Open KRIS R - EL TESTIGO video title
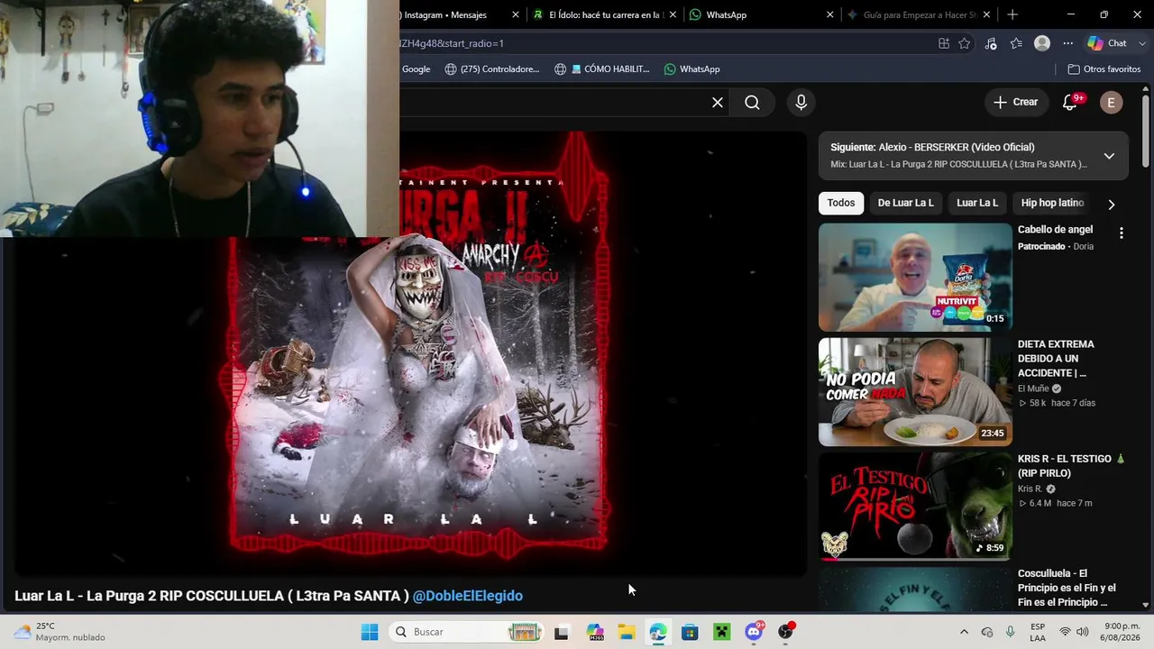1154x649 pixels. 1072,466
